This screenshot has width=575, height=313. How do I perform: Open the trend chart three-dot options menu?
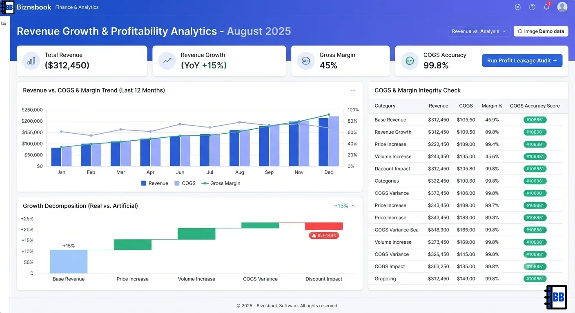pyautogui.click(x=353, y=90)
